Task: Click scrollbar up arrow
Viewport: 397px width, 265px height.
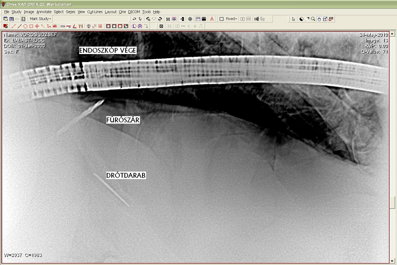Action: click(392, 34)
